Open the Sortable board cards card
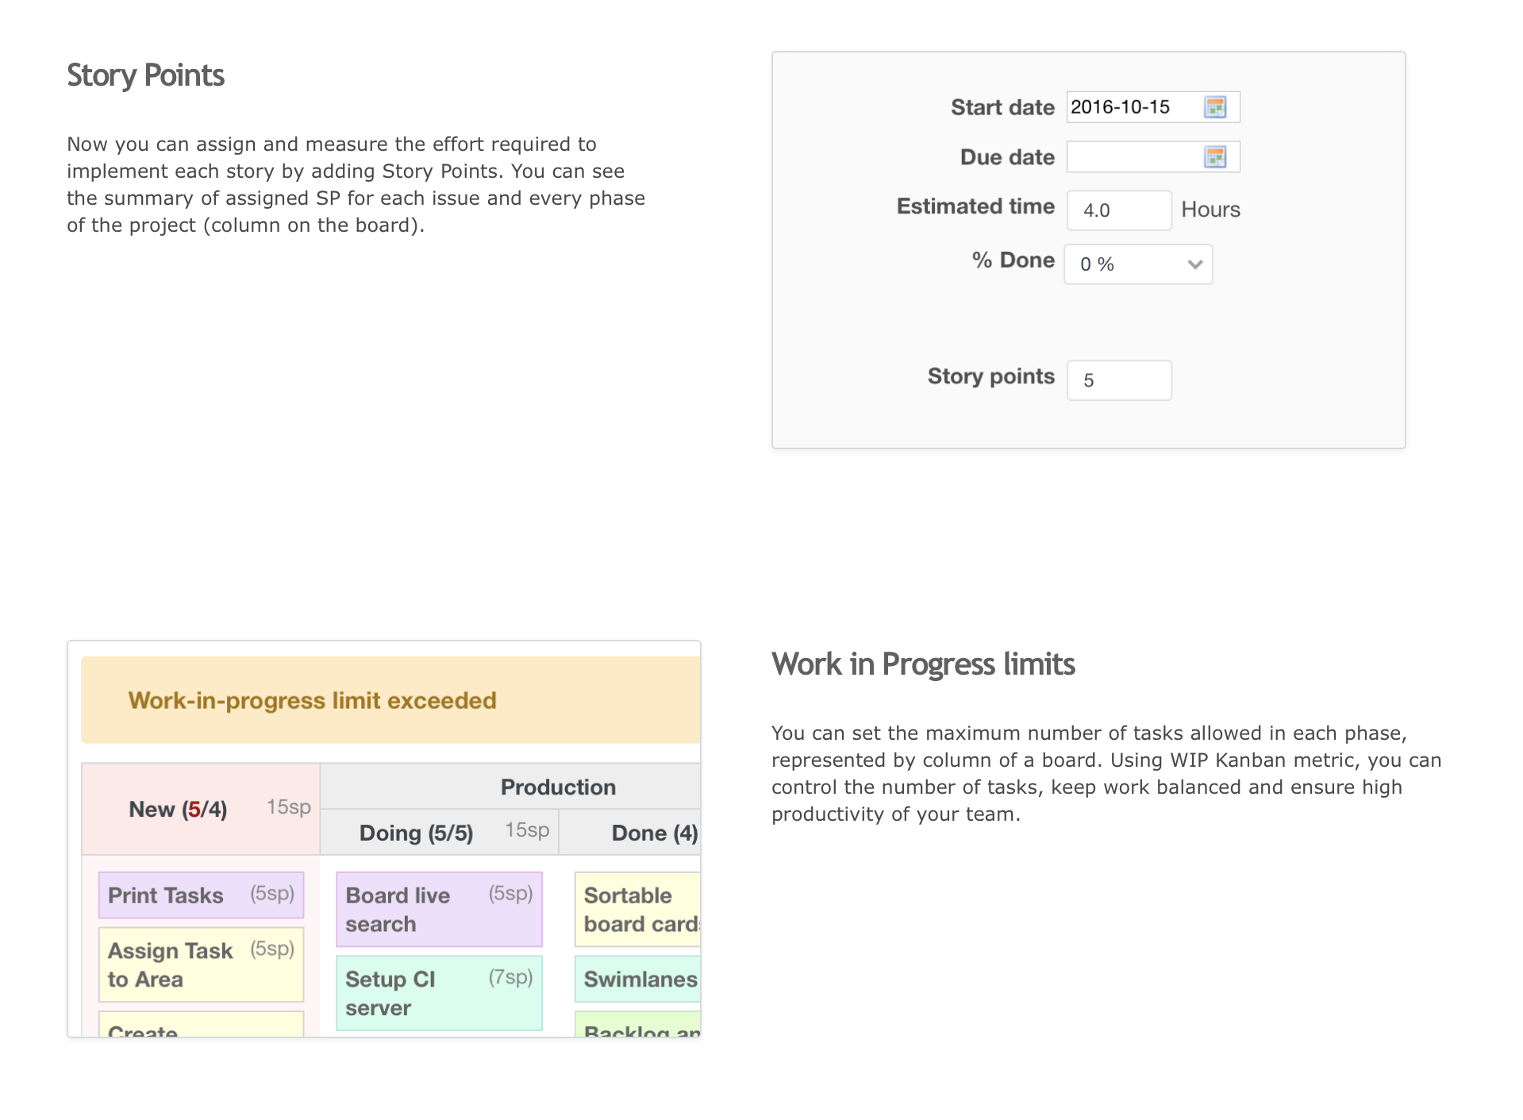This screenshot has height=1120, width=1523. point(637,910)
